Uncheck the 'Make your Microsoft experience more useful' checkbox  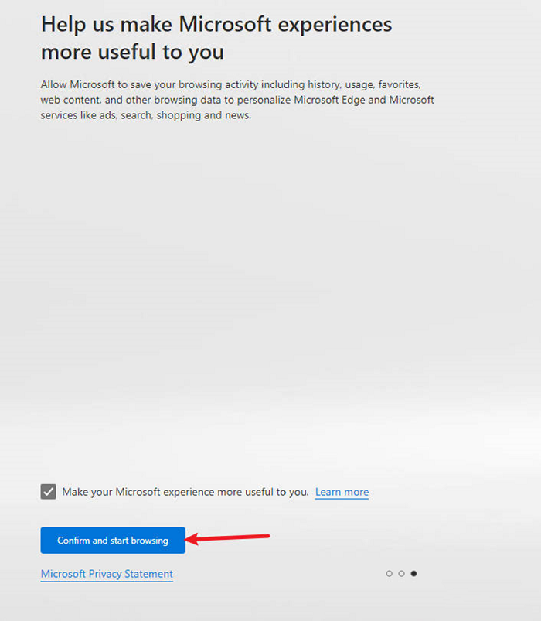(x=48, y=492)
